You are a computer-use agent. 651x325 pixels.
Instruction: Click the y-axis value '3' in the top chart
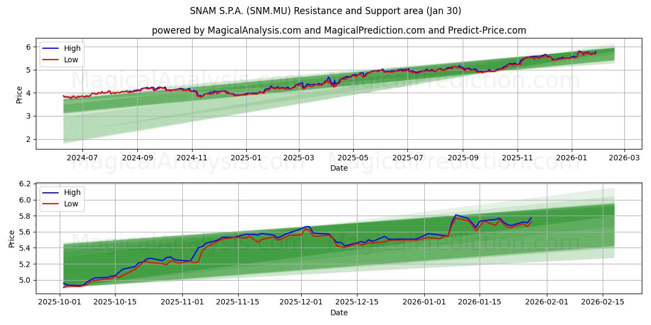tap(29, 116)
